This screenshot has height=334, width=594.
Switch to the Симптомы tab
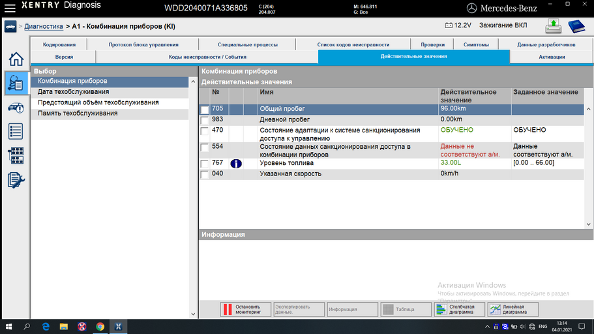pyautogui.click(x=476, y=44)
